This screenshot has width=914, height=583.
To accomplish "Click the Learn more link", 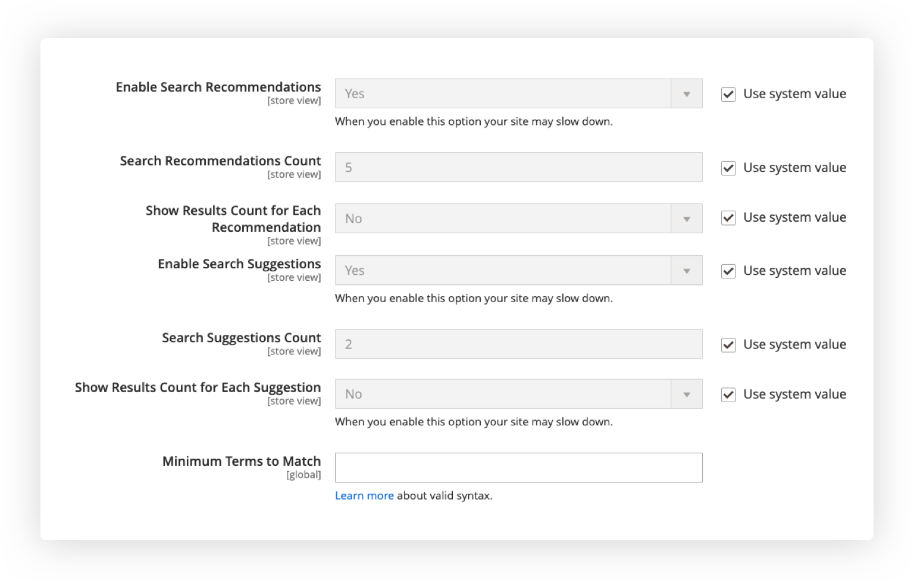I will [x=364, y=495].
